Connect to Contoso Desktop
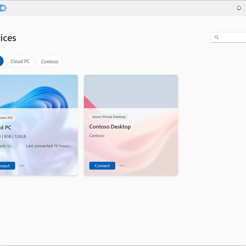This screenshot has width=246, height=246. [102, 166]
